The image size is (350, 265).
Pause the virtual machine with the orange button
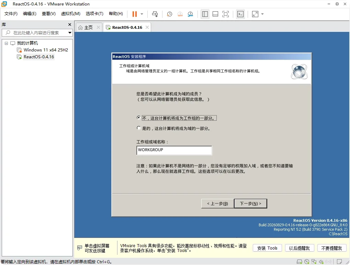[134, 14]
